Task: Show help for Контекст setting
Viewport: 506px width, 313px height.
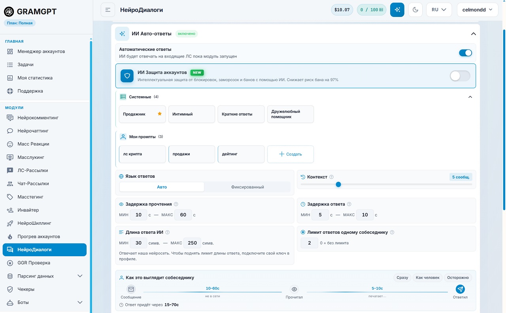Action: point(332,177)
